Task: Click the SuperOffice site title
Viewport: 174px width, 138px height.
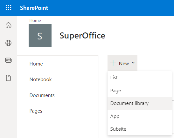Action: click(82, 36)
